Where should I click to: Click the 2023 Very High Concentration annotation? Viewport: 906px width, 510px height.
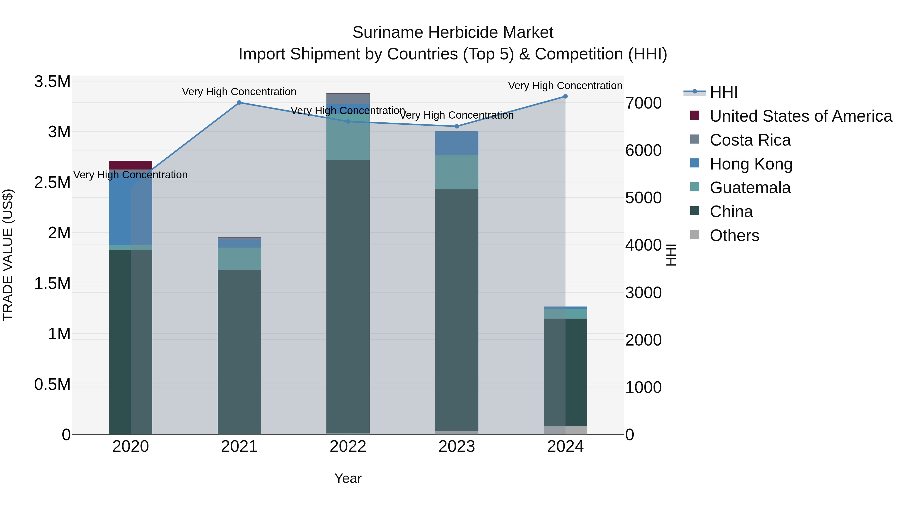pos(457,115)
